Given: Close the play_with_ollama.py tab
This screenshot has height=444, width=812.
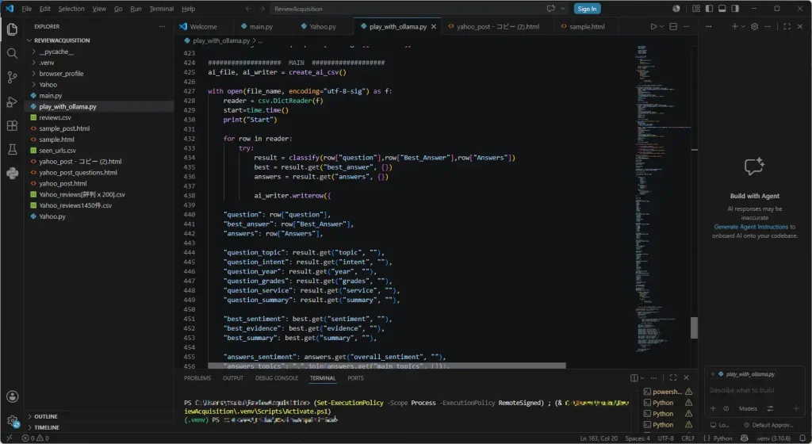Looking at the screenshot, I should tap(434, 26).
